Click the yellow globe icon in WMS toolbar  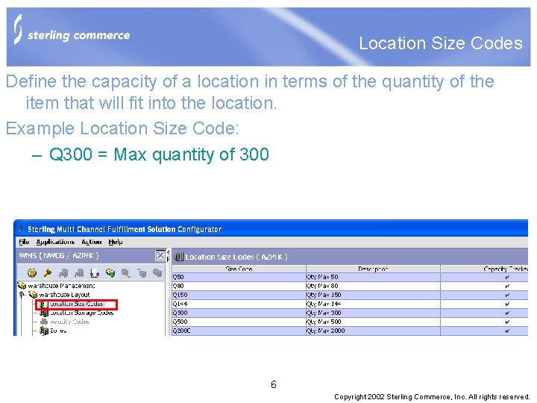tap(32, 273)
